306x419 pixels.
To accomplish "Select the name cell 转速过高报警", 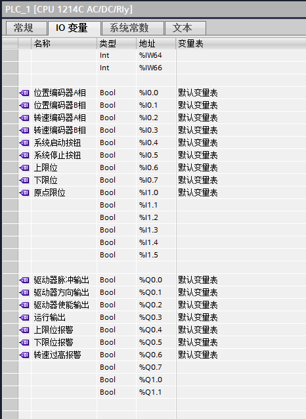I will click(64, 355).
